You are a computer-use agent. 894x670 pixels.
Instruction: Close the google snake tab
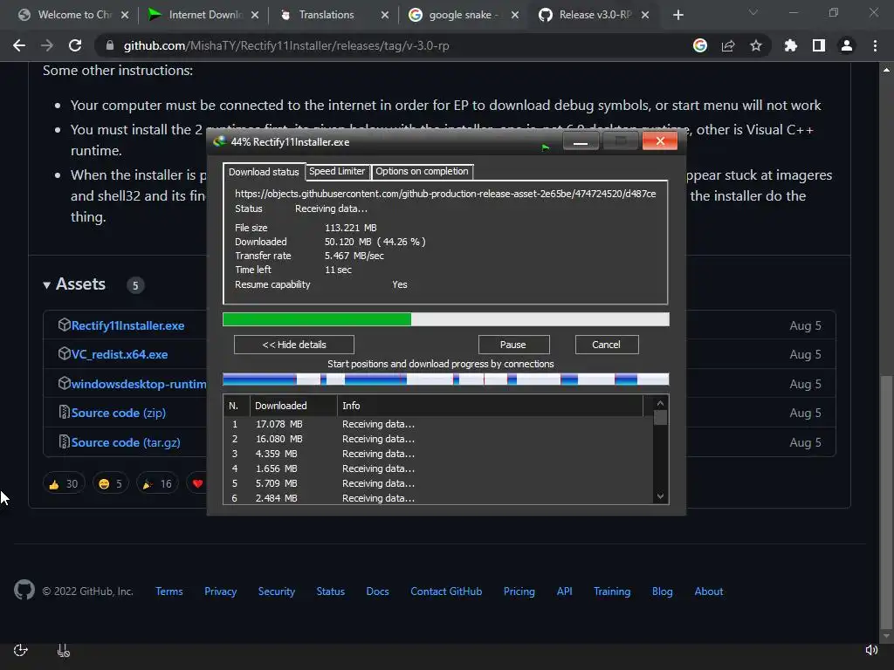(515, 15)
